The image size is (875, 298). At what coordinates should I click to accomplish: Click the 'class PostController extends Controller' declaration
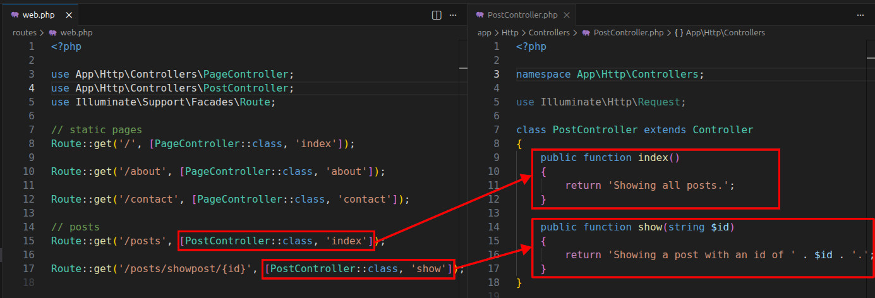point(634,129)
